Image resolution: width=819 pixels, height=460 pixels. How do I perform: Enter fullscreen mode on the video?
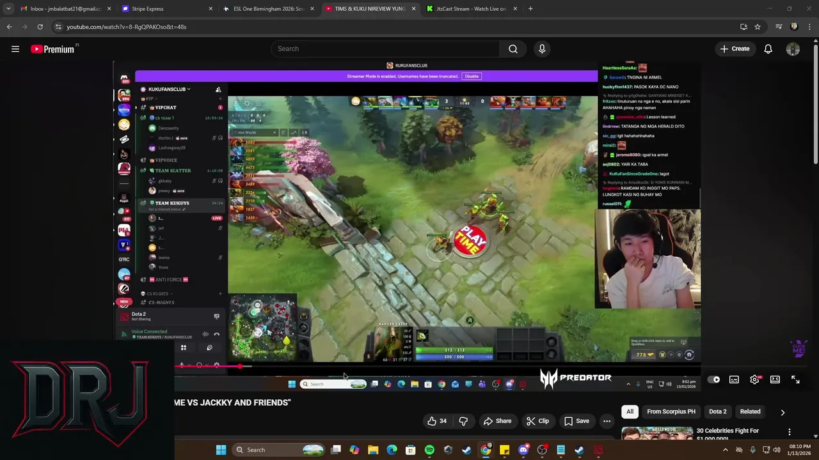(x=795, y=379)
